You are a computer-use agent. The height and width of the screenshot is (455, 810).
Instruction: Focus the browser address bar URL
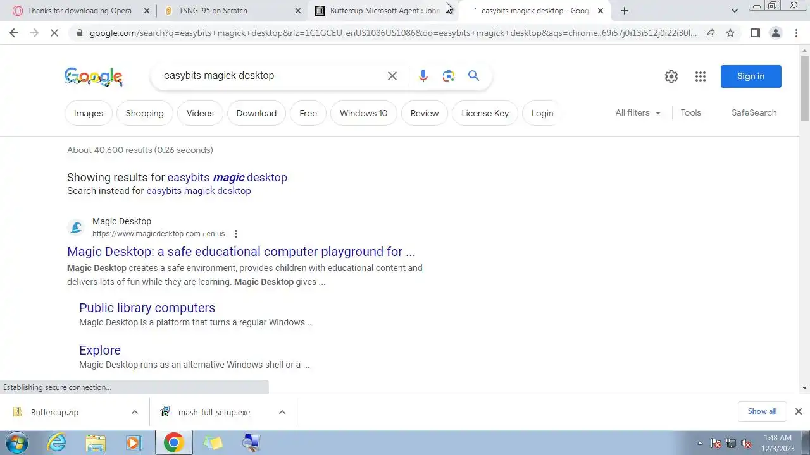(x=392, y=33)
